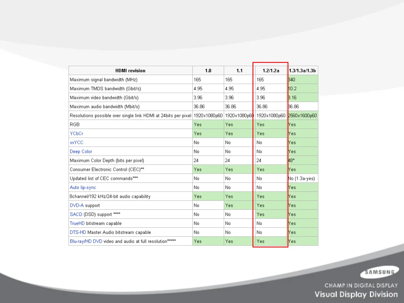Click the DTS-HD link

[78, 232]
